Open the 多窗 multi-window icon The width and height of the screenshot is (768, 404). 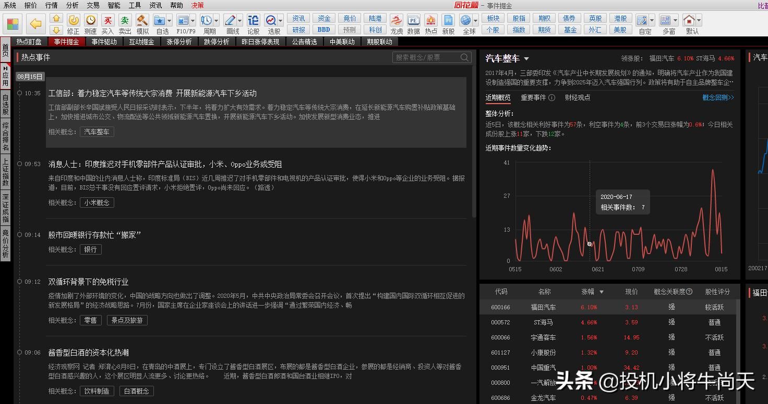[666, 20]
